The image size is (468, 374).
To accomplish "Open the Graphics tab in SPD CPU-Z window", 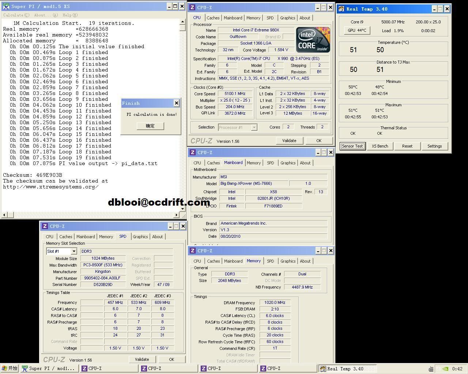I will [x=140, y=237].
